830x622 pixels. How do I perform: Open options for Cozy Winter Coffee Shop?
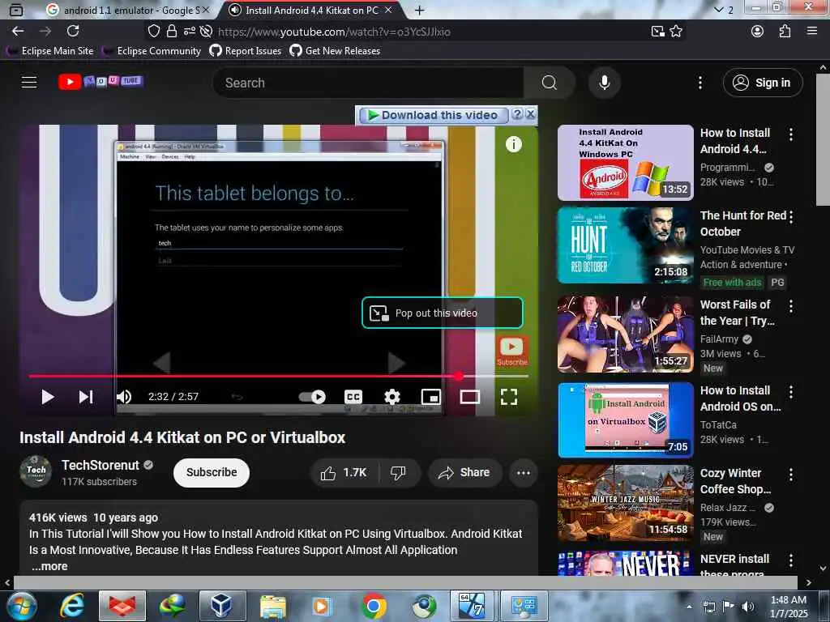tap(791, 475)
